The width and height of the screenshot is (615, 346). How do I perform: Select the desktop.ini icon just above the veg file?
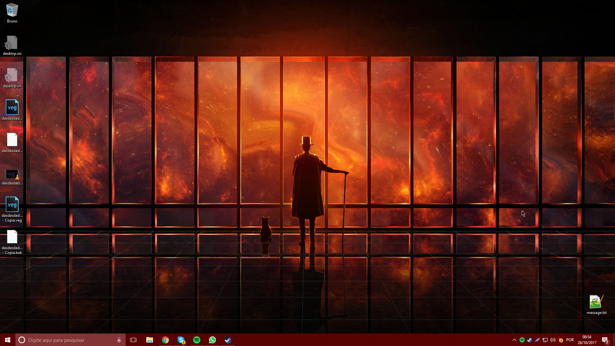tap(12, 78)
